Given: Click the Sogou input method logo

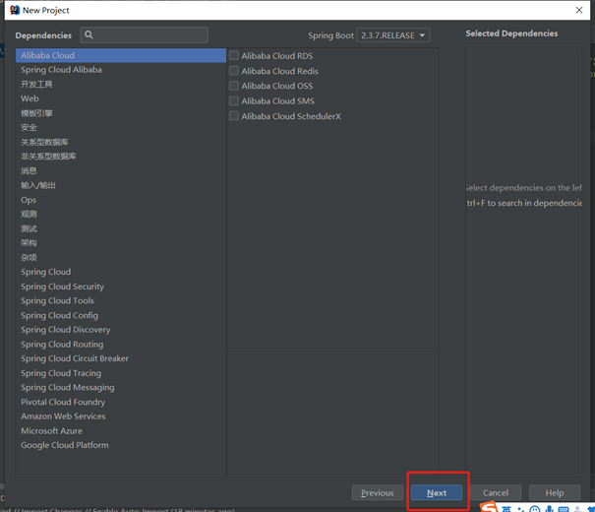Looking at the screenshot, I should (x=489, y=507).
